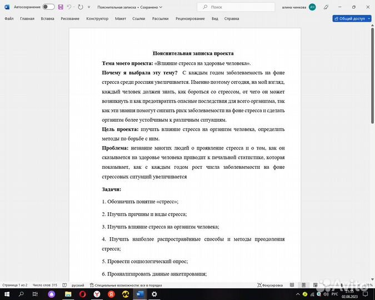The width and height of the screenshot is (375, 300).
Task: Undo the last action with the arrow icon
Action: [69, 7]
